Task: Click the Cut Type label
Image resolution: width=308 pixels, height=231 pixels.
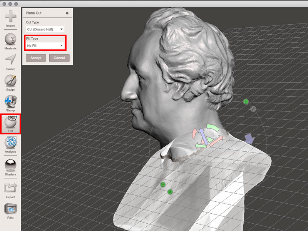Action: pyautogui.click(x=32, y=22)
